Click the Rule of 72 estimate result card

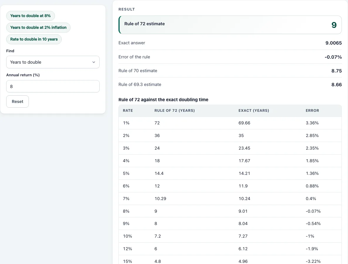click(230, 25)
